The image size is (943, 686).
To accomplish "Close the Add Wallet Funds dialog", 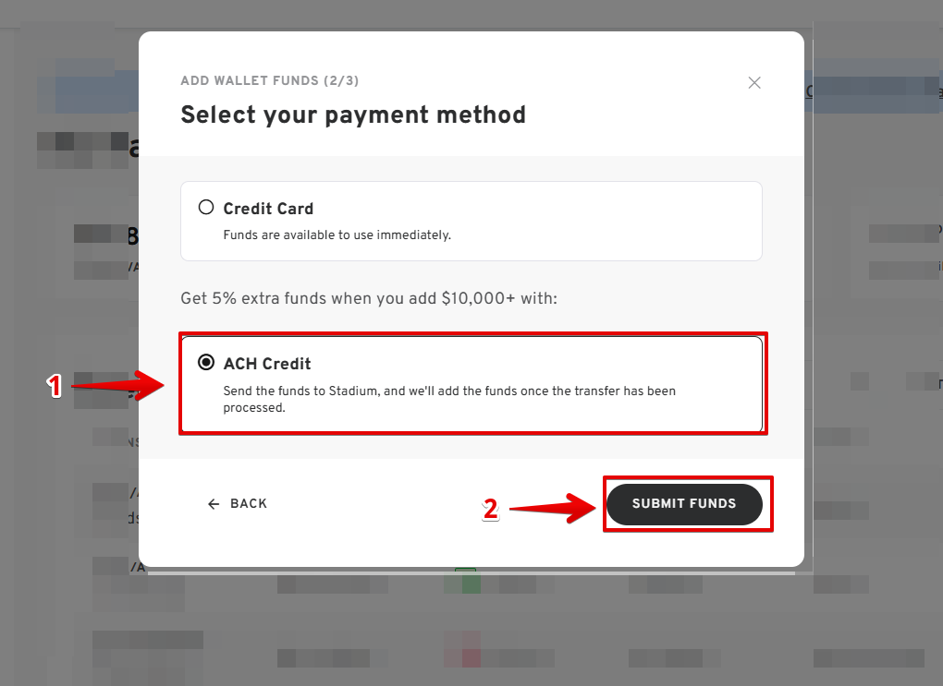I will [x=754, y=82].
